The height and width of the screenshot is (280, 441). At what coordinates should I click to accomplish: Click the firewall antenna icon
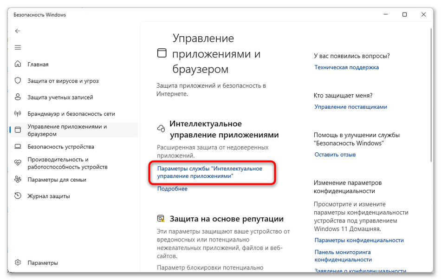pyautogui.click(x=18, y=114)
